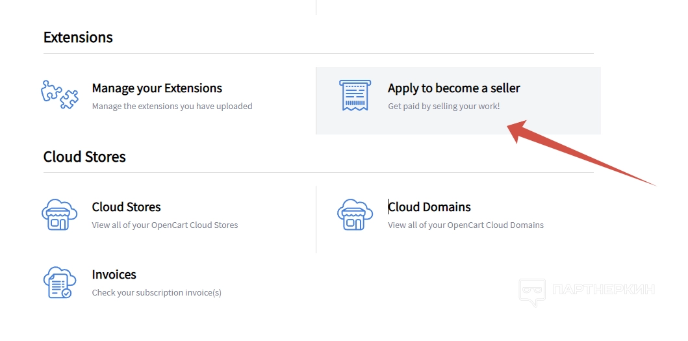
Task: Click 'Check your subscription invoice(s)' description
Action: pyautogui.click(x=156, y=293)
